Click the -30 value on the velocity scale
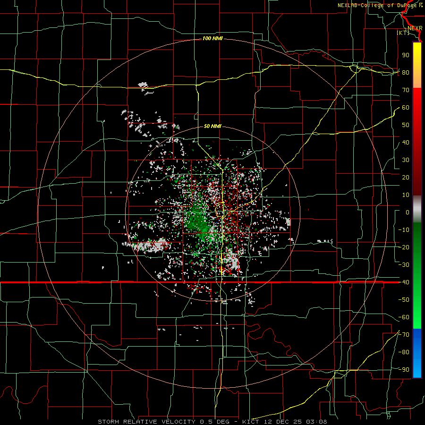The width and height of the screenshot is (425, 425). [404, 265]
